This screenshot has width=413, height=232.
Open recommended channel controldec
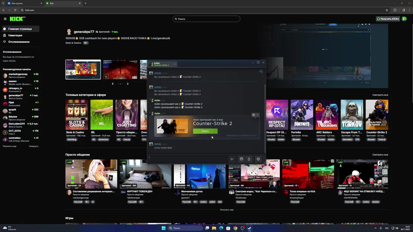click(21, 139)
